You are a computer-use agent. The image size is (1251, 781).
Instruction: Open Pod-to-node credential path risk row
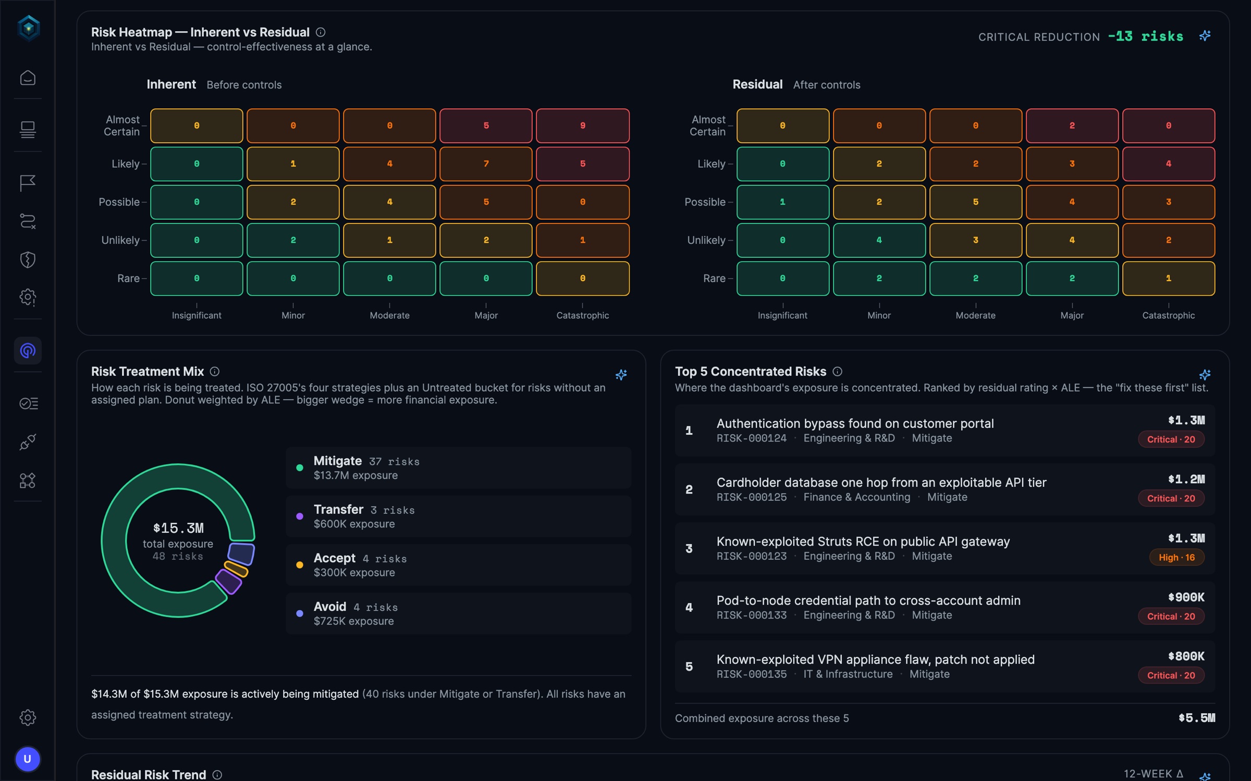pos(945,607)
